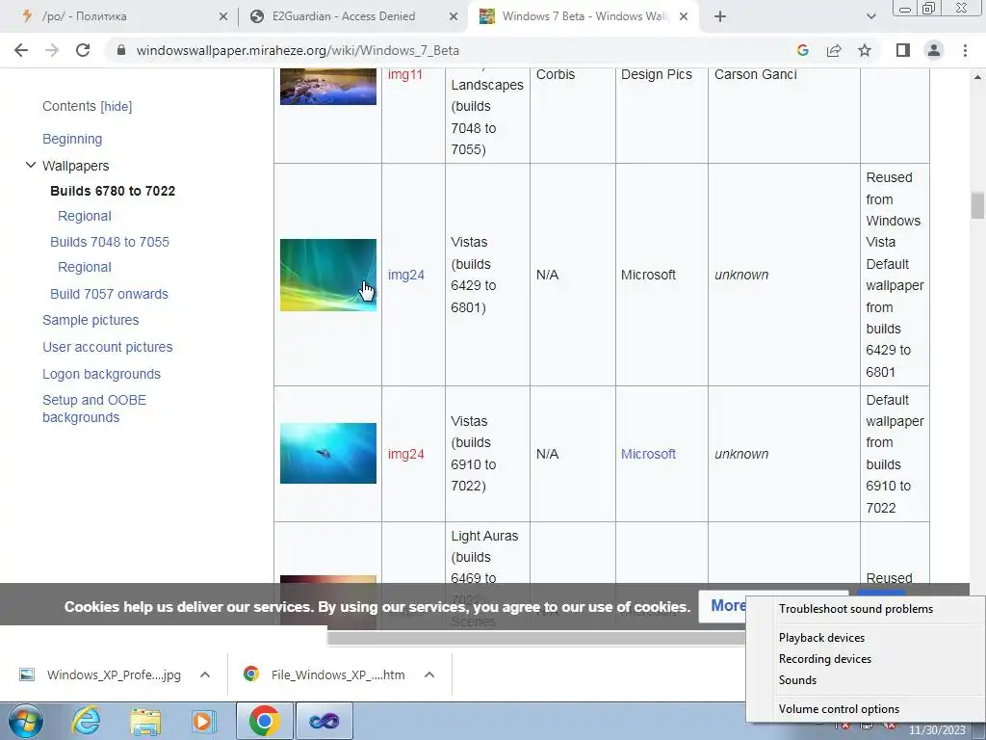Share this page via share icon
The image size is (986, 740).
click(834, 50)
